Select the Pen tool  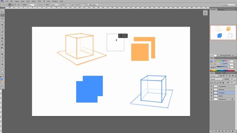click(2, 58)
